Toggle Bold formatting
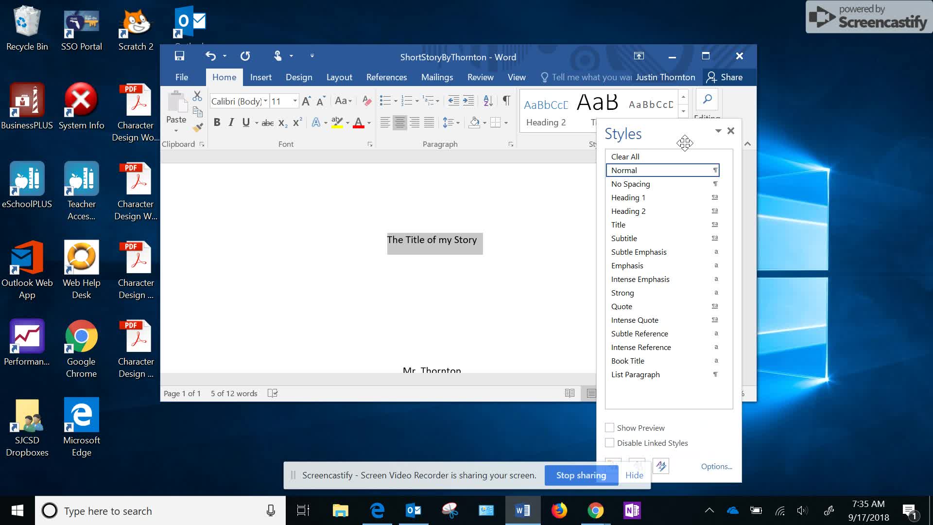The image size is (933, 525). 217,122
